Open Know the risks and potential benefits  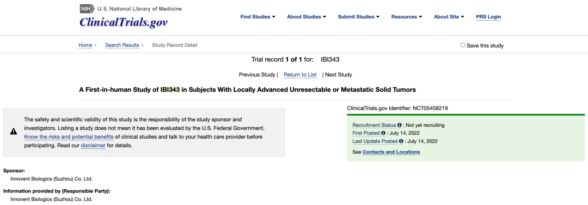click(69, 137)
